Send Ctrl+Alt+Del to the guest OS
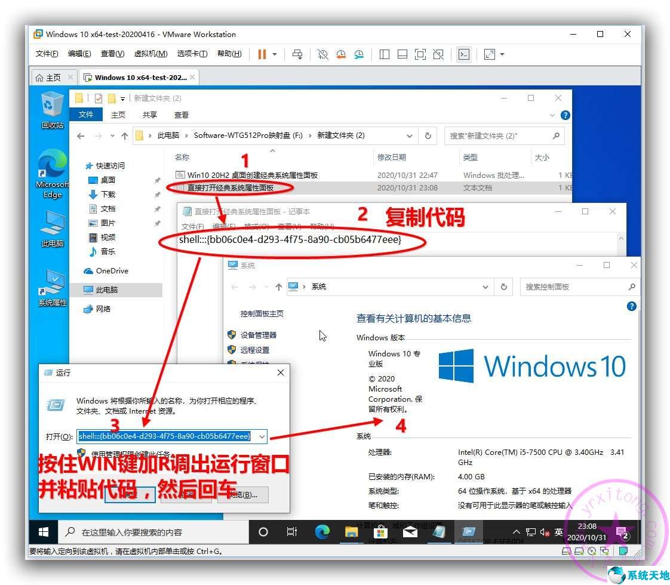The image size is (670, 585). click(297, 54)
